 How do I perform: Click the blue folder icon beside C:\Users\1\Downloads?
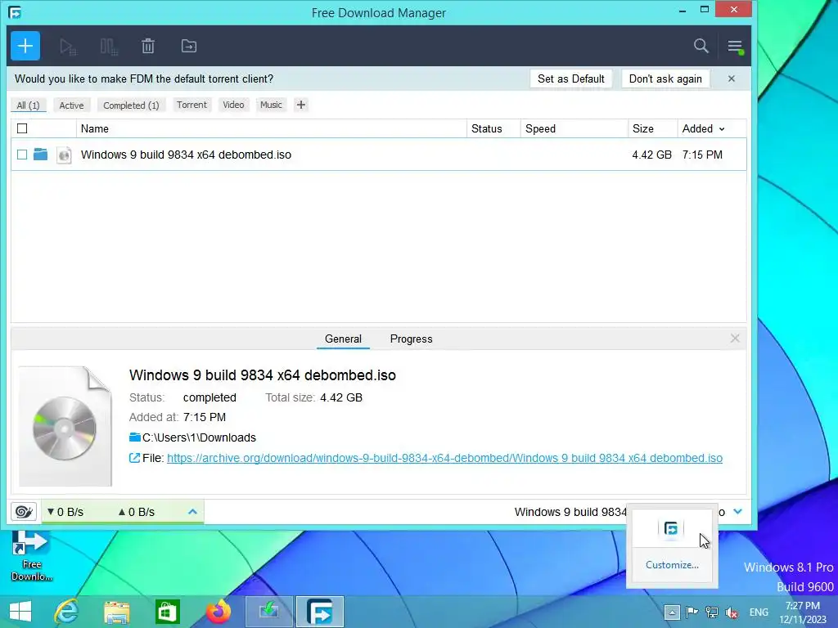(135, 437)
